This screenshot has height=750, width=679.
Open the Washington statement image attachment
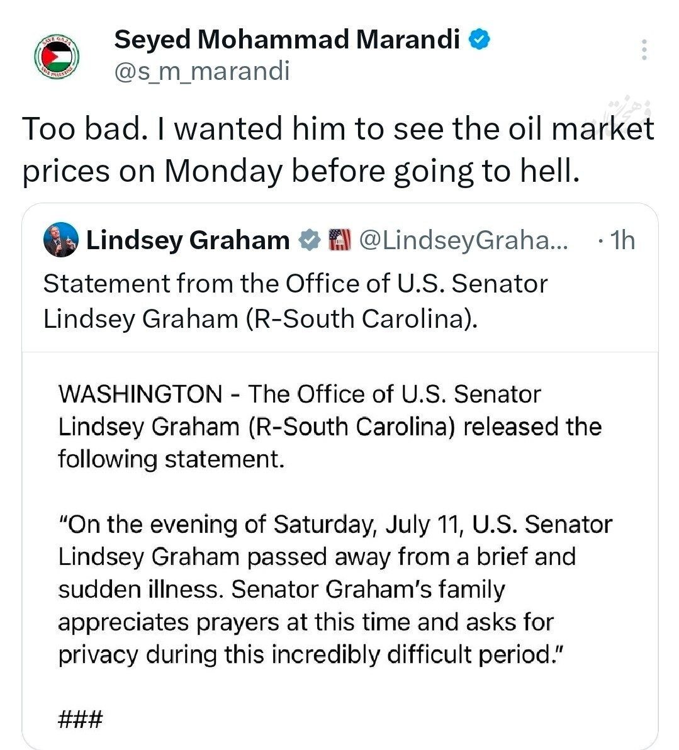tap(340, 550)
